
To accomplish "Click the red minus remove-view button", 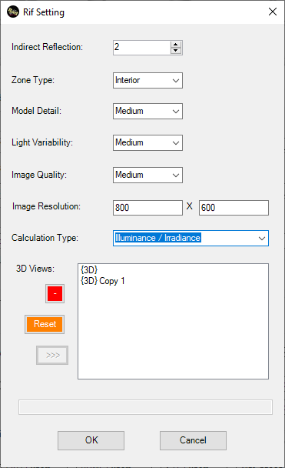I will 55,294.
